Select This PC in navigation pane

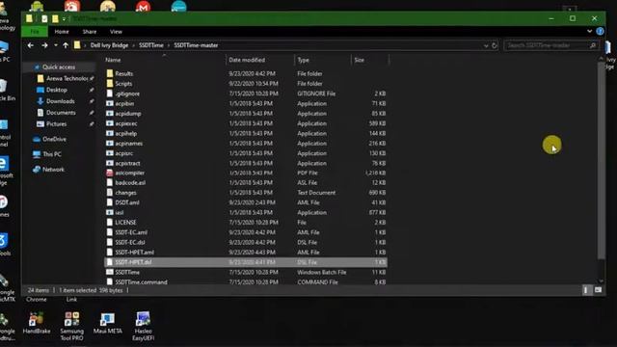click(51, 154)
